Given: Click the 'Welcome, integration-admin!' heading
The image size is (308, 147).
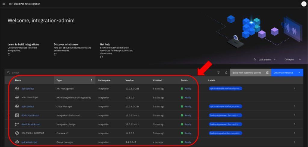Looking at the screenshot, I should point(41,20).
